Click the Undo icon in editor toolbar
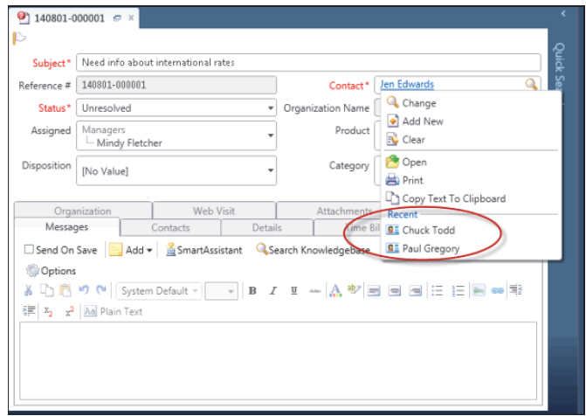586x416 pixels. 83,291
